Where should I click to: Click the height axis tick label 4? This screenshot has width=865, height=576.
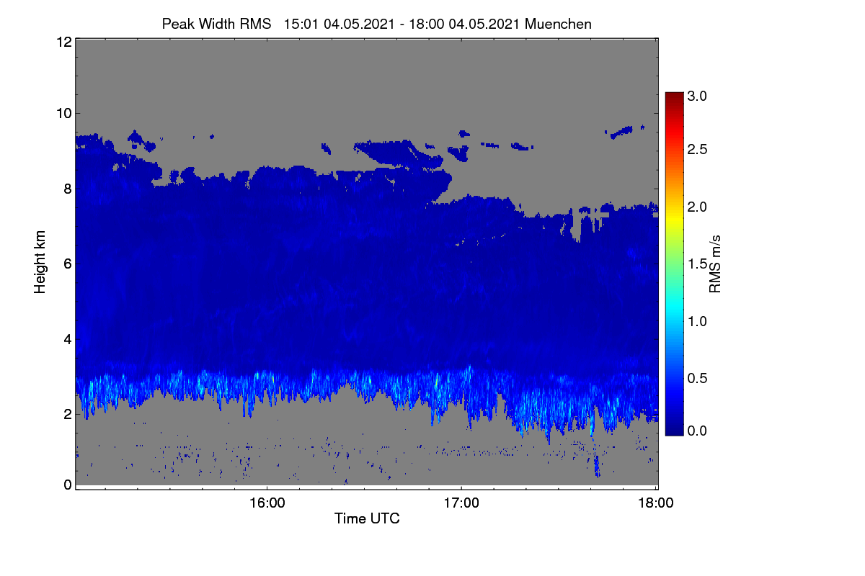tap(67, 338)
